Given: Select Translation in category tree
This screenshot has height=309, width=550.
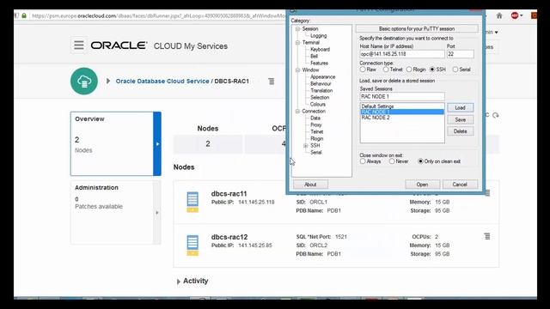Looking at the screenshot, I should click(x=321, y=90).
